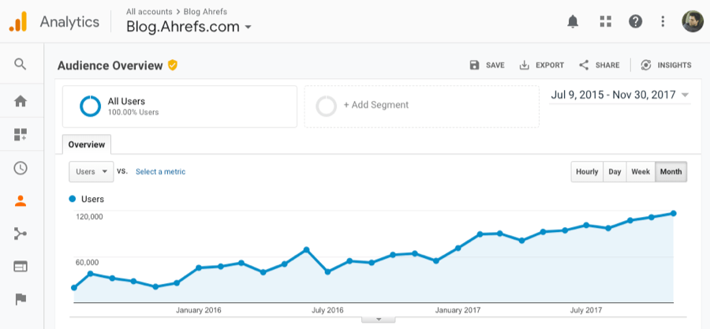Click the Export button
The height and width of the screenshot is (329, 710).
(542, 65)
